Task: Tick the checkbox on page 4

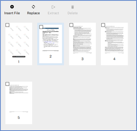Action: 103,25
